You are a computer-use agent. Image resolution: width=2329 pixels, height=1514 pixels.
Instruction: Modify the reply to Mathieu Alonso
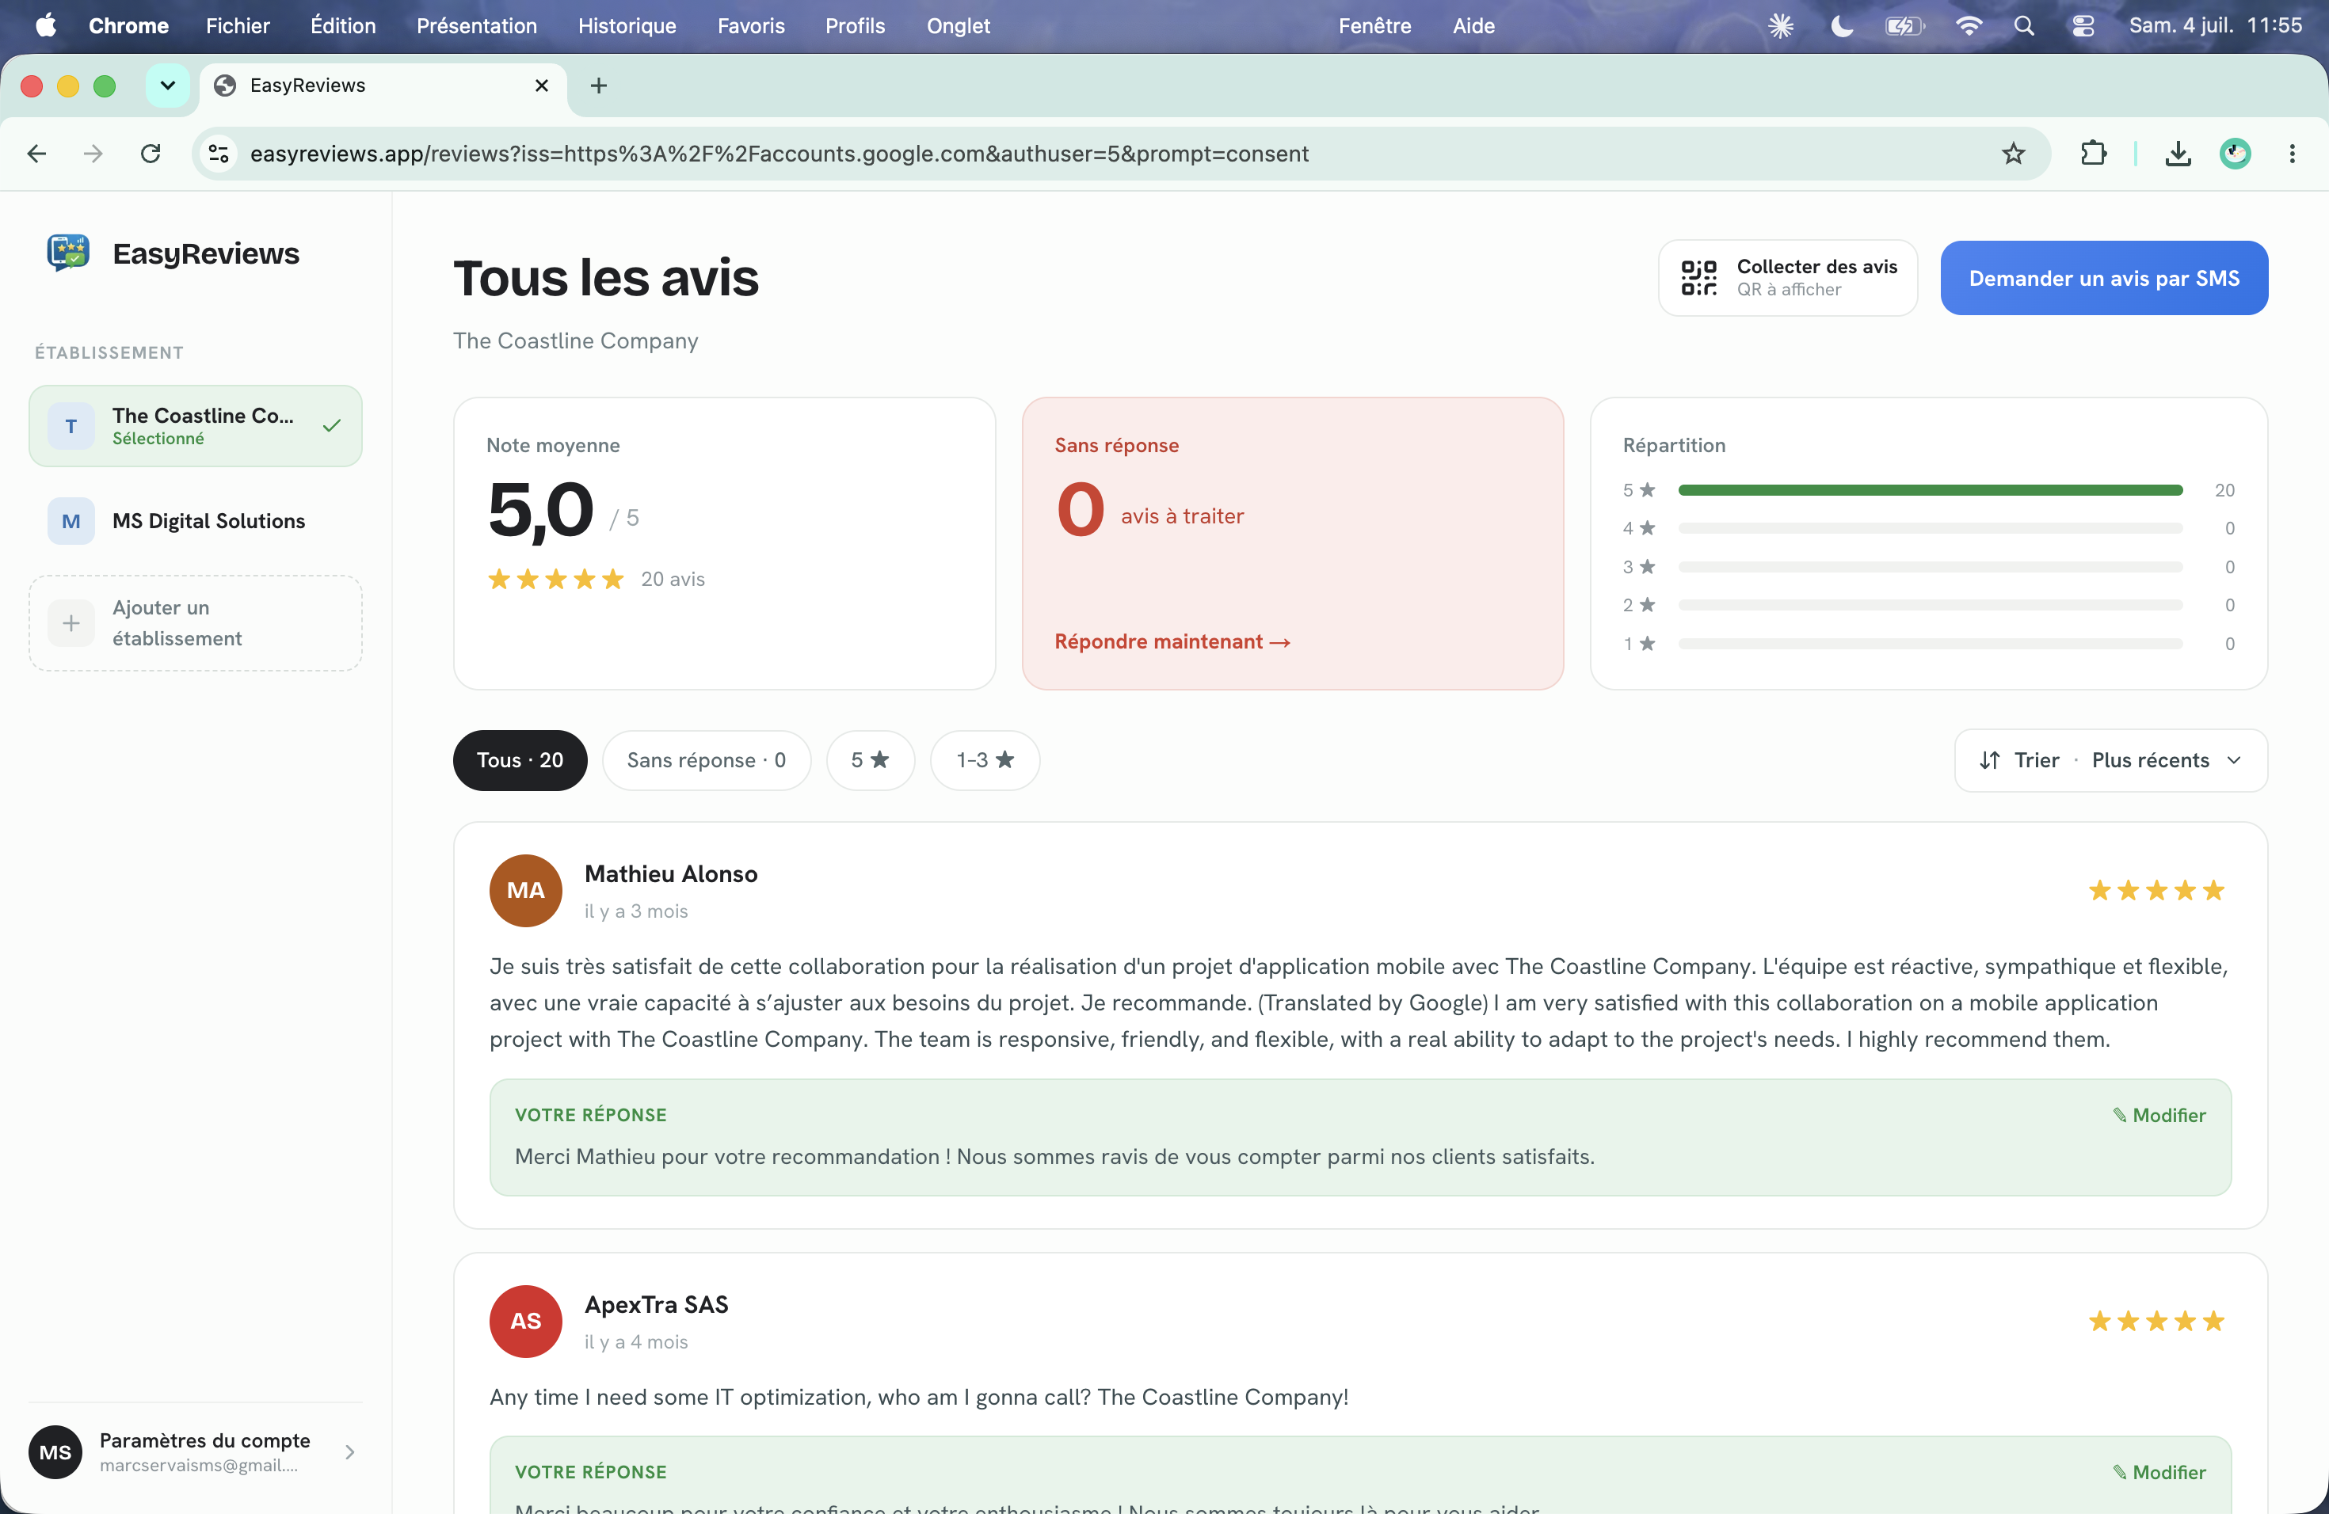coord(2159,1115)
